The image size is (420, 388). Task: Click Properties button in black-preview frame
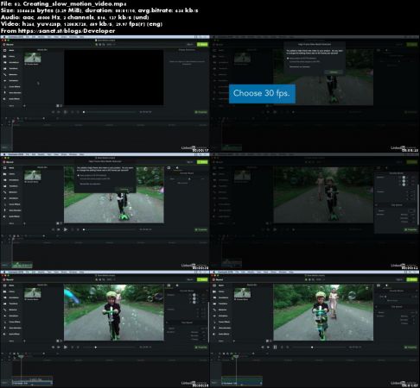pos(201,112)
